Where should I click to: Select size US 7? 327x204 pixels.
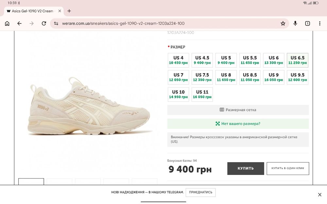pyautogui.click(x=178, y=77)
